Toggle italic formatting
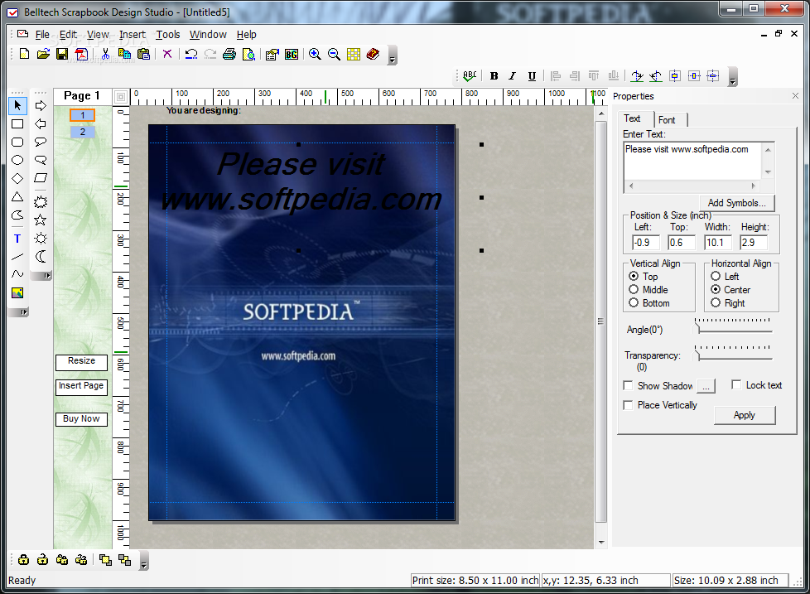810x594 pixels. (x=513, y=76)
